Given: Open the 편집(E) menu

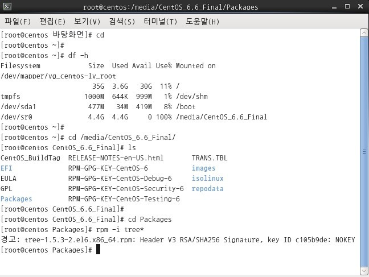Looking at the screenshot, I should coord(52,22).
